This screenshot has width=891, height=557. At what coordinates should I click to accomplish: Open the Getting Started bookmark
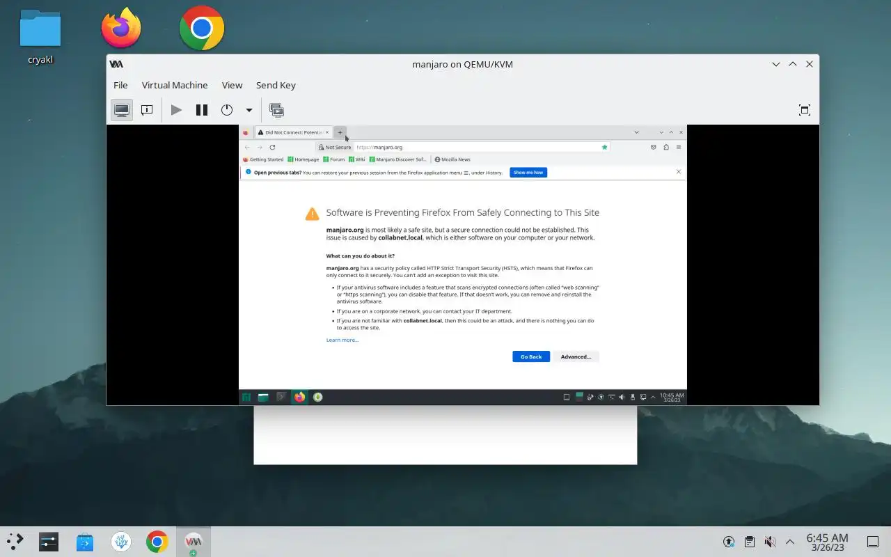click(x=263, y=159)
